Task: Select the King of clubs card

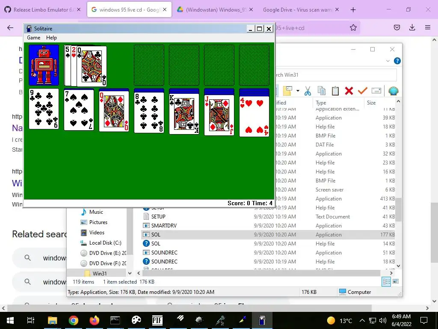Action: (184, 114)
